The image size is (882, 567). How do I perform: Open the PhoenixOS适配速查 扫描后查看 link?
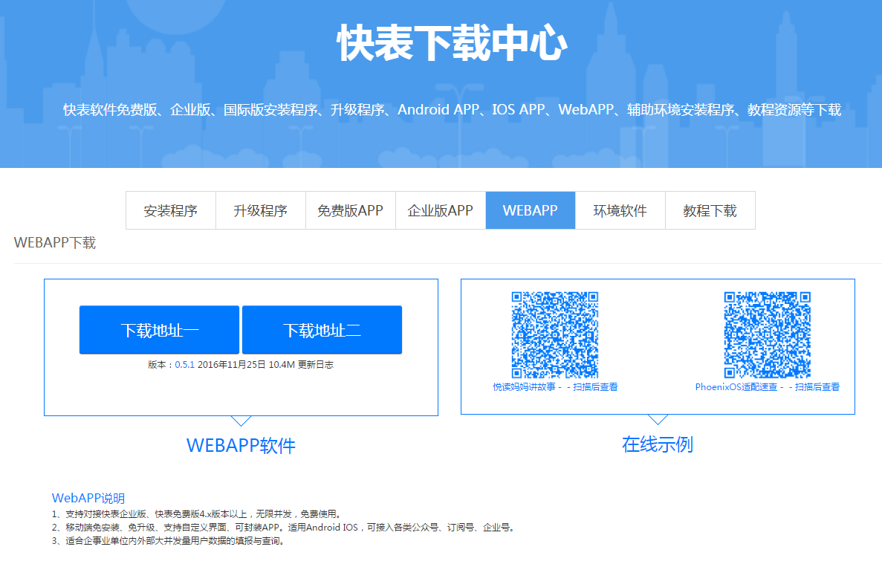click(x=768, y=387)
